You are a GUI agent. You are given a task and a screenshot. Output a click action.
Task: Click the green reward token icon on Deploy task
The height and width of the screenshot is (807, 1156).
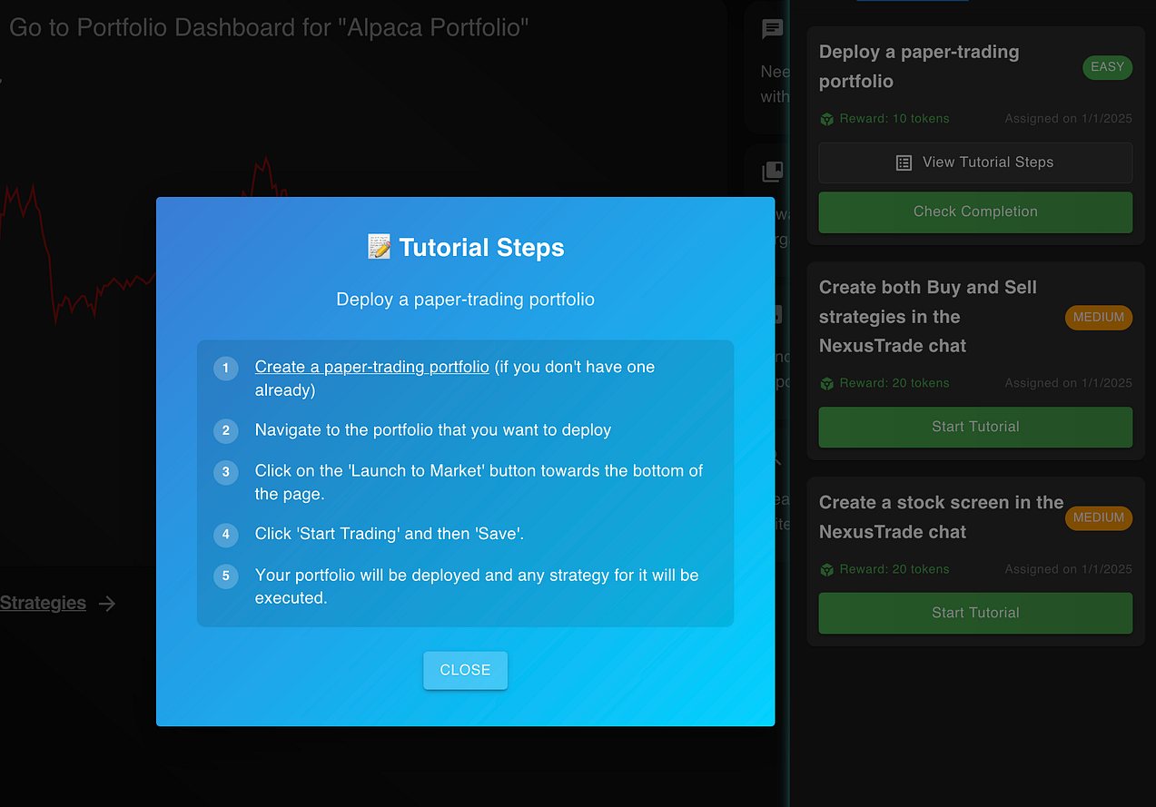[826, 118]
